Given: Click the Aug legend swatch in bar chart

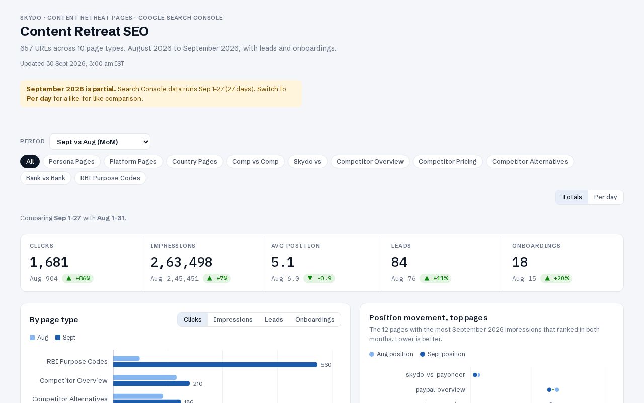Looking at the screenshot, I should [x=32, y=338].
